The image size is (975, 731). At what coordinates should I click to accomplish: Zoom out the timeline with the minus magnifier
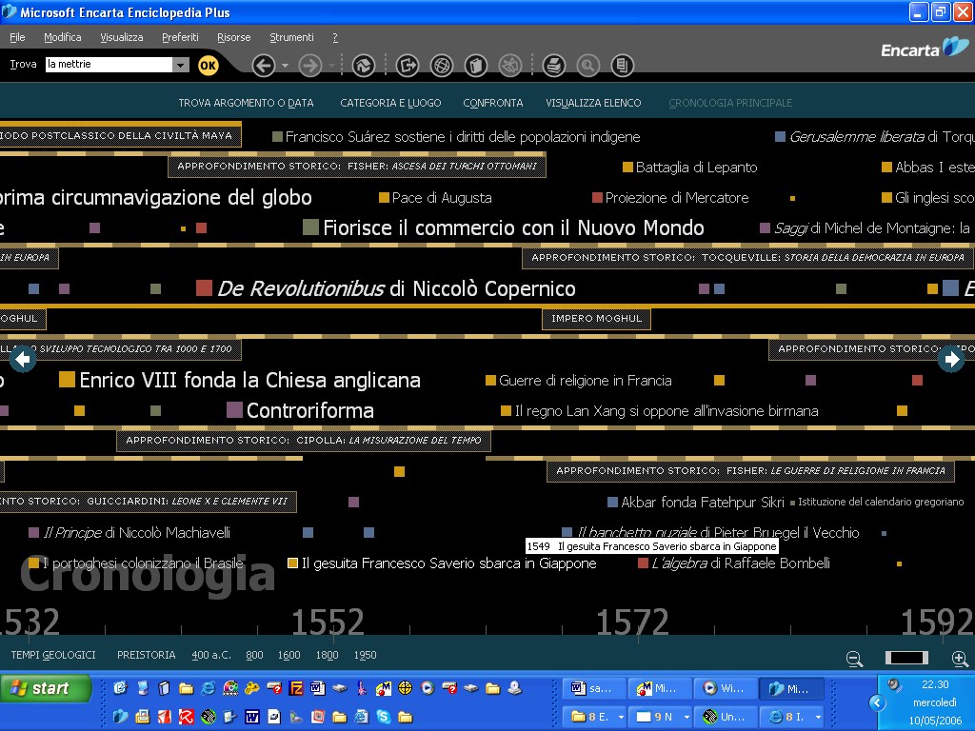[855, 659]
